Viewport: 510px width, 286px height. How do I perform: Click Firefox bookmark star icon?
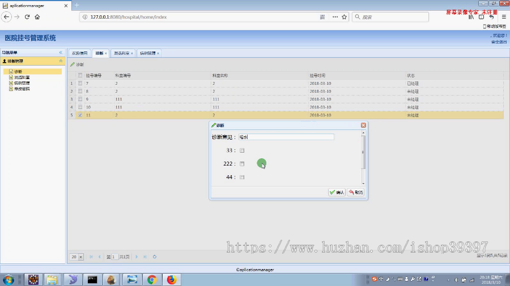[344, 17]
